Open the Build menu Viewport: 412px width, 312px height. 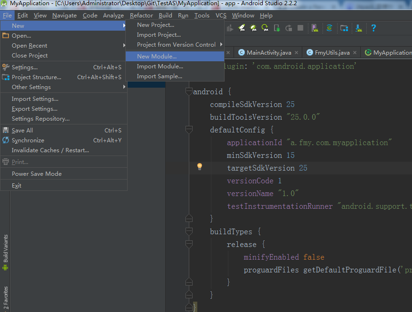(x=165, y=16)
